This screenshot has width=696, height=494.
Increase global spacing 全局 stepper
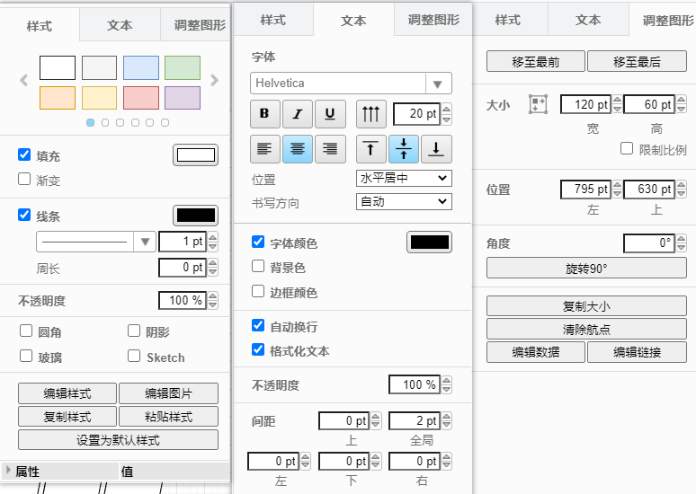(x=447, y=417)
